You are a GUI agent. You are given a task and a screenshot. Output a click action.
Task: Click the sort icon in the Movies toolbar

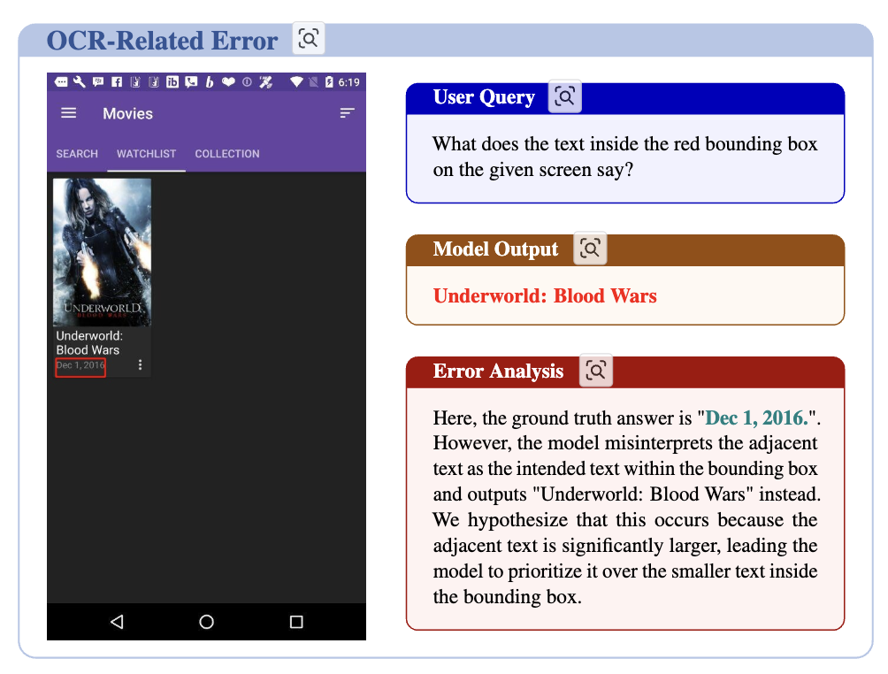pyautogui.click(x=348, y=113)
